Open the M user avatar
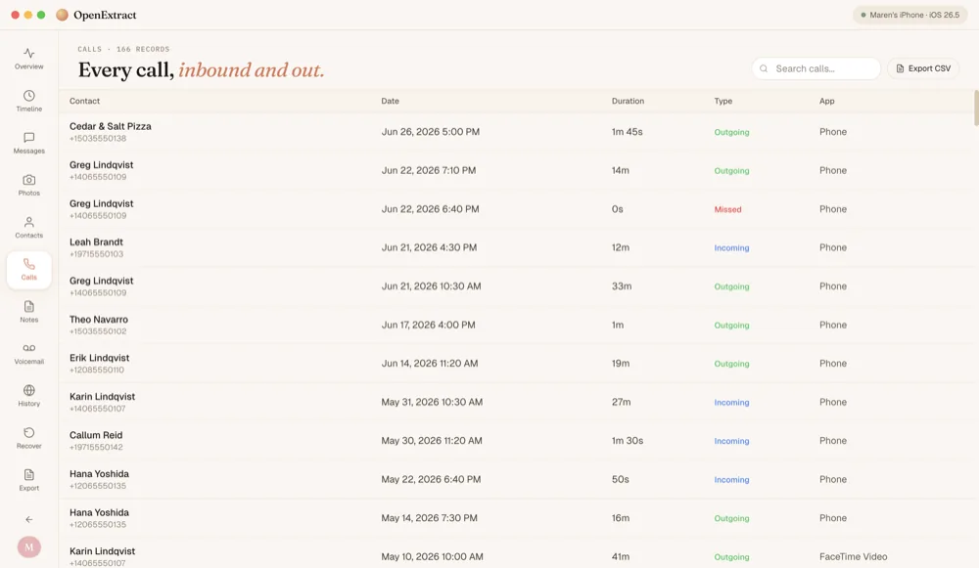The image size is (979, 568). tap(28, 546)
